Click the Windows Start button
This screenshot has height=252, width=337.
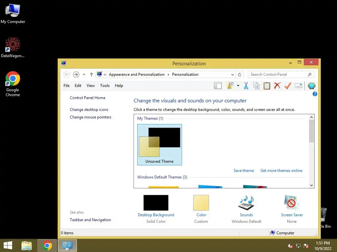click(x=8, y=245)
